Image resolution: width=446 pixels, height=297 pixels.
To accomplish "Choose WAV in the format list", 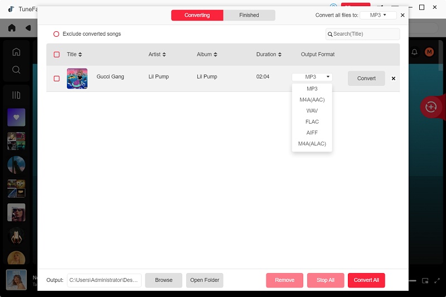I will [x=312, y=110].
